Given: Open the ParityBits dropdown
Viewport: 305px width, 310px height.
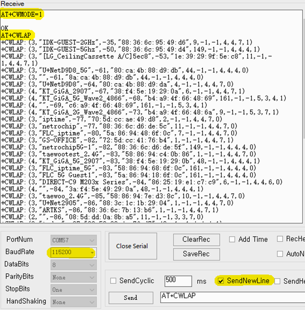Looking at the screenshot, I should pyautogui.click(x=73, y=277).
